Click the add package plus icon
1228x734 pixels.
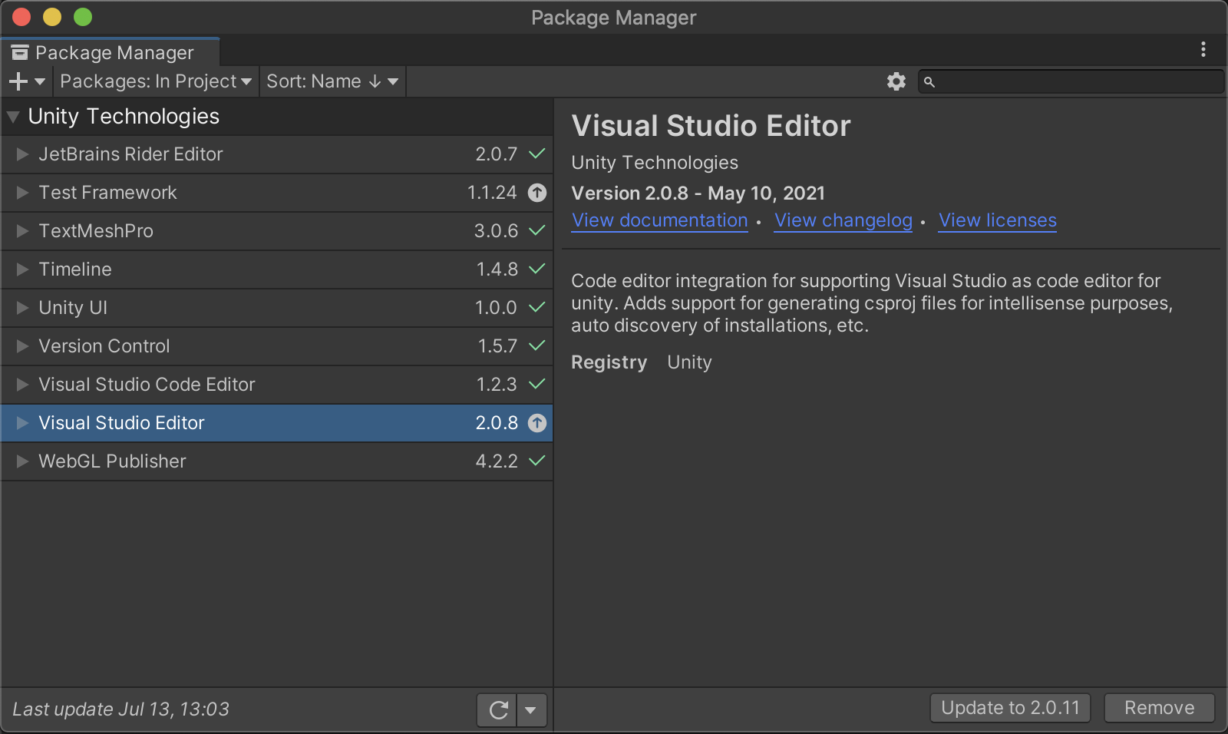pyautogui.click(x=19, y=81)
